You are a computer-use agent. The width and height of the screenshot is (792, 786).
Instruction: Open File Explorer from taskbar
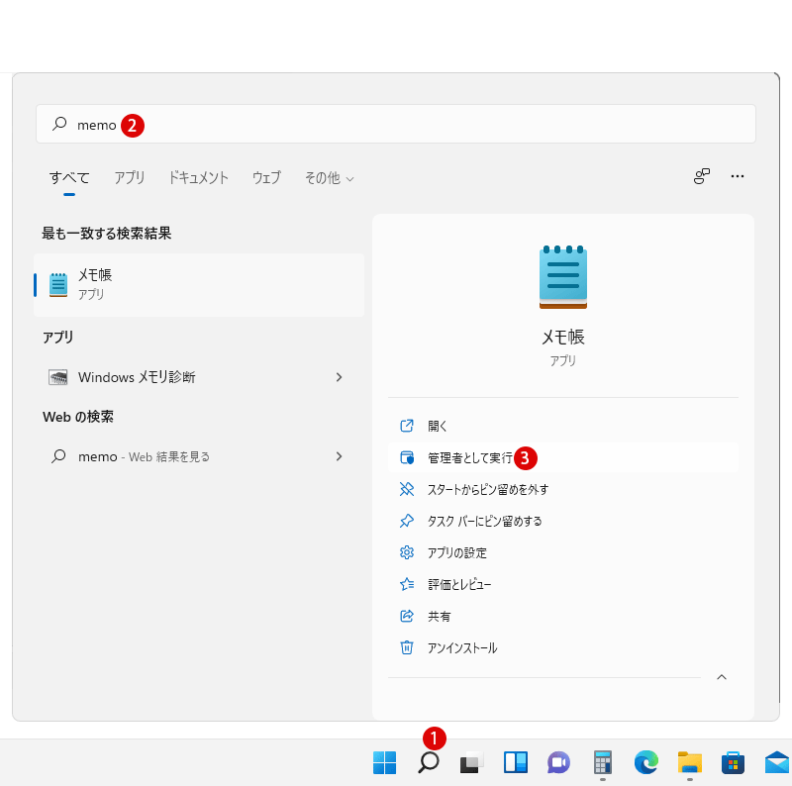[689, 762]
